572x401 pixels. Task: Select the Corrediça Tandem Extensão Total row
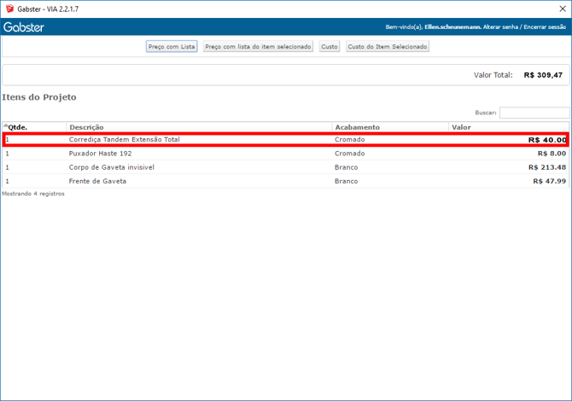[x=125, y=139]
